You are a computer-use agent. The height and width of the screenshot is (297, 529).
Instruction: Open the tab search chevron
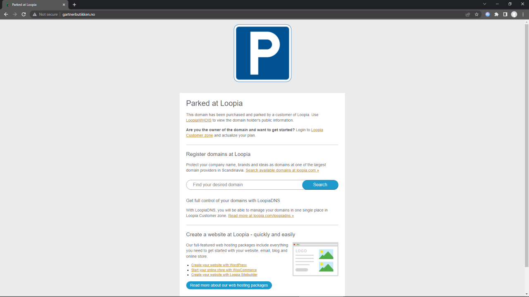click(x=484, y=4)
